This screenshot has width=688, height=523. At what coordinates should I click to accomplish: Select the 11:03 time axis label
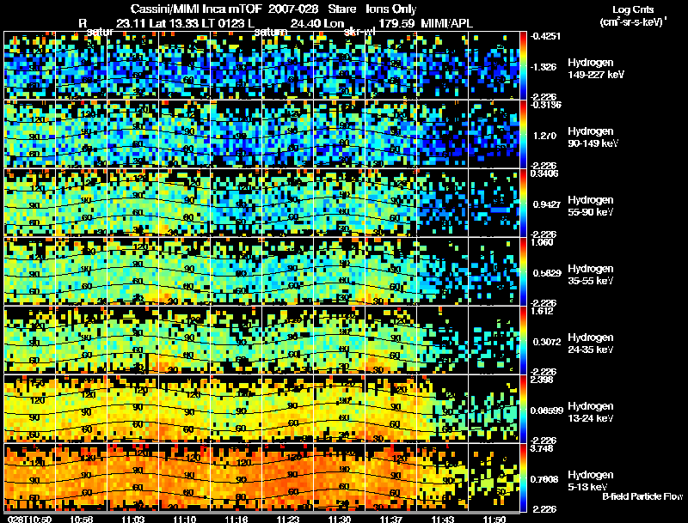(133, 519)
